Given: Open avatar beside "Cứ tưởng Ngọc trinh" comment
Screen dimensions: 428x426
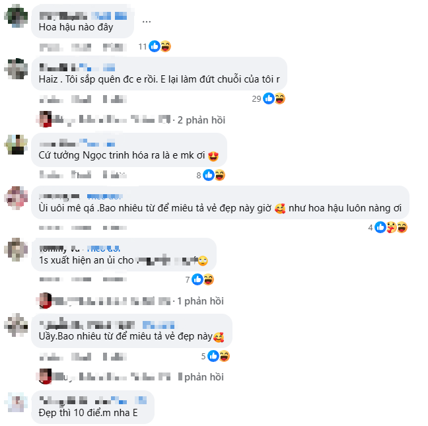Looking at the screenshot, I should [x=16, y=145].
